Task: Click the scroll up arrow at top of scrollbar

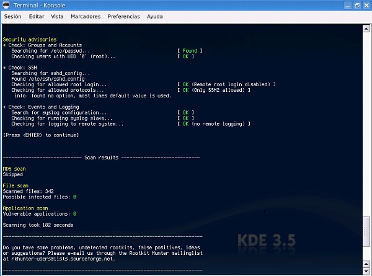Action: pos(366,29)
